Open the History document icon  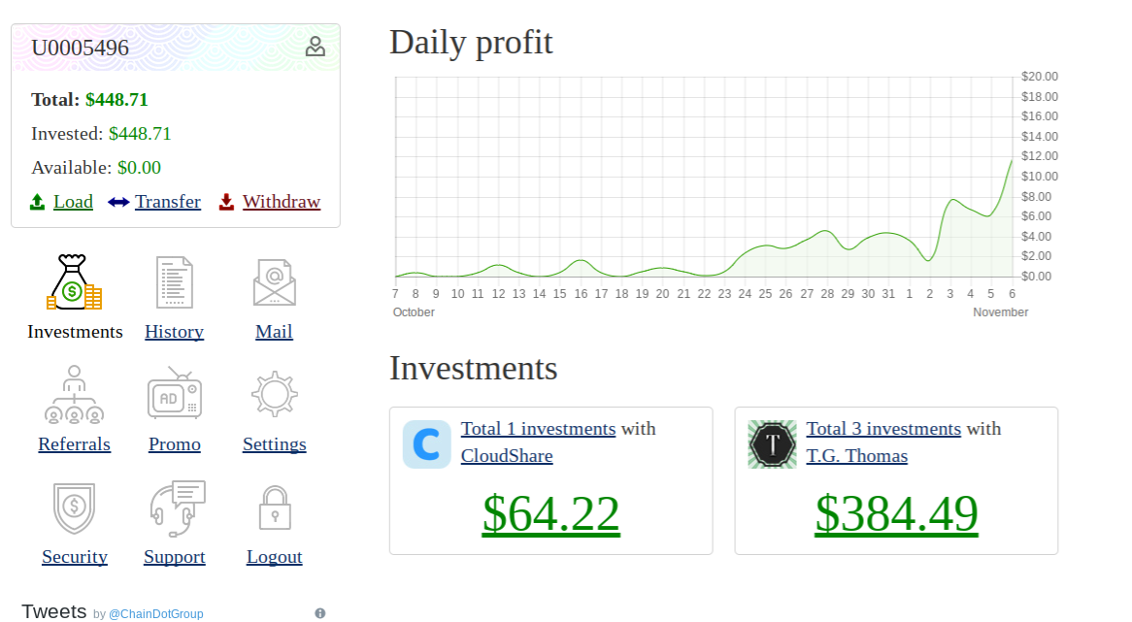coord(175,282)
